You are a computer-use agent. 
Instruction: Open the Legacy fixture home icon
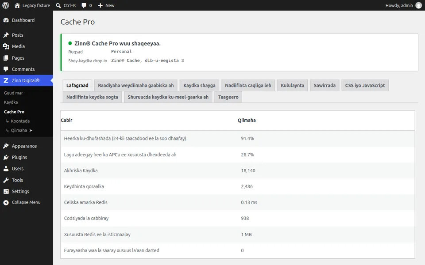point(17,5)
